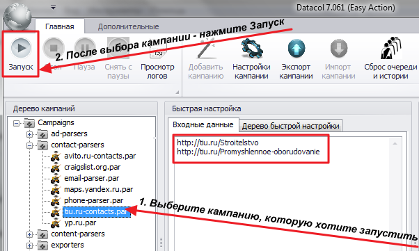
Task: Open Дерево быстрой настройки tab
Action: tap(290, 126)
